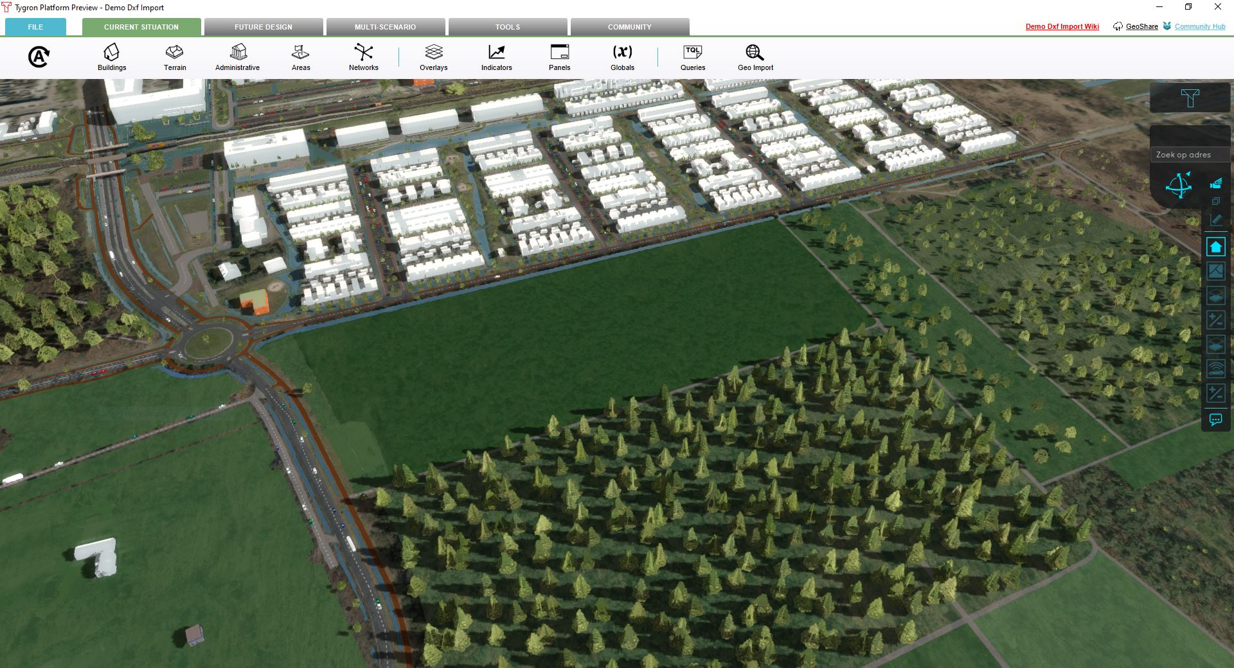
Task: Open the File menu tab
Action: [x=35, y=27]
